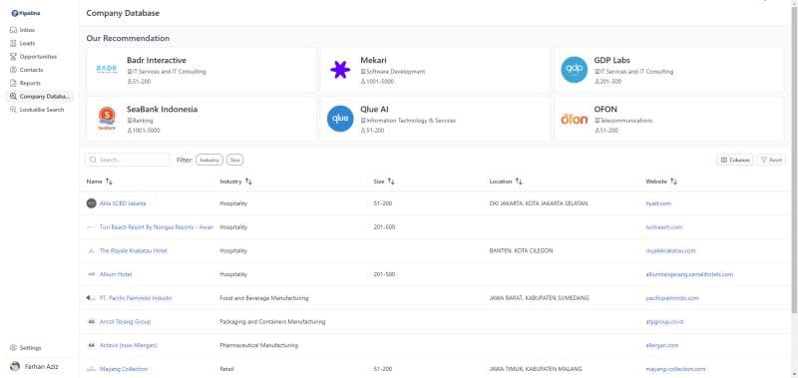Select 'DKI JAKARTA, KOTA JAKARTA SELATAN' cell
Image resolution: width=798 pixels, height=378 pixels.
coord(539,203)
